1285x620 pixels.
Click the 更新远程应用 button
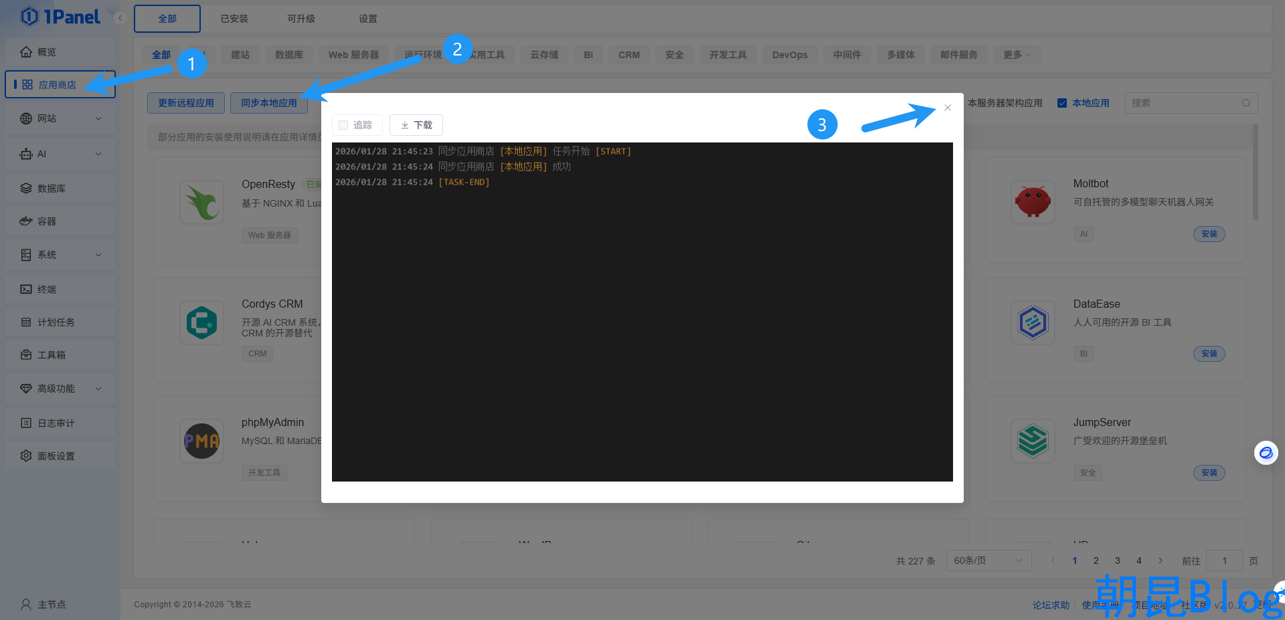click(186, 103)
